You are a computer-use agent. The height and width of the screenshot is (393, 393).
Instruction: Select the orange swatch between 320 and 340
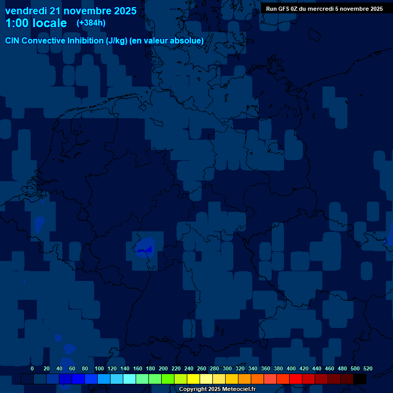coord(245,379)
